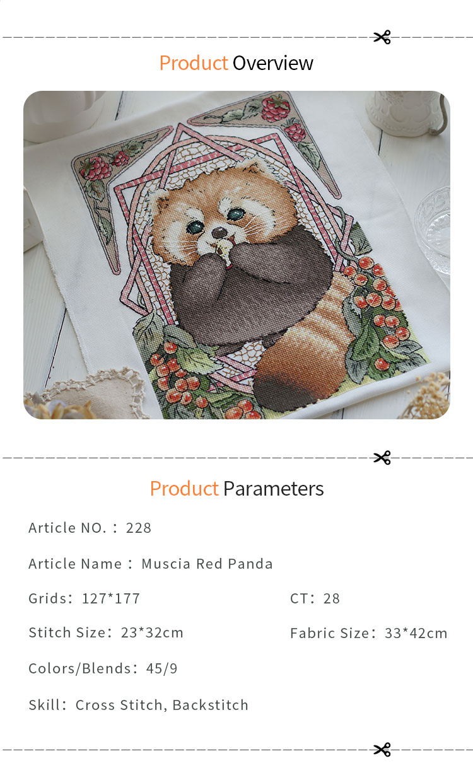Click the Skill Cross Stitch, Backstitch line

pyautogui.click(x=139, y=705)
